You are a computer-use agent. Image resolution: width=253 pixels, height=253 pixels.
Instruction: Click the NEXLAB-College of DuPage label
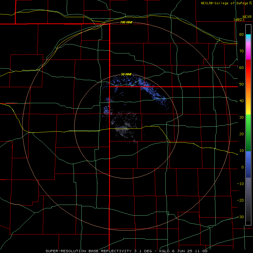[x=224, y=3]
